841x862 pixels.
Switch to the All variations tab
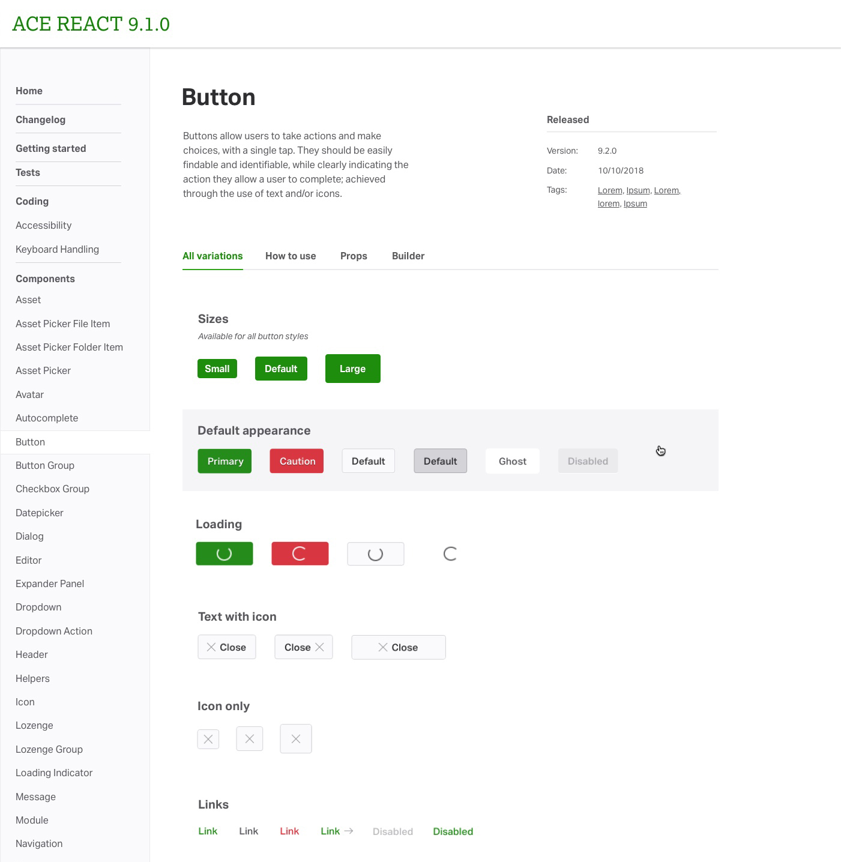(213, 256)
